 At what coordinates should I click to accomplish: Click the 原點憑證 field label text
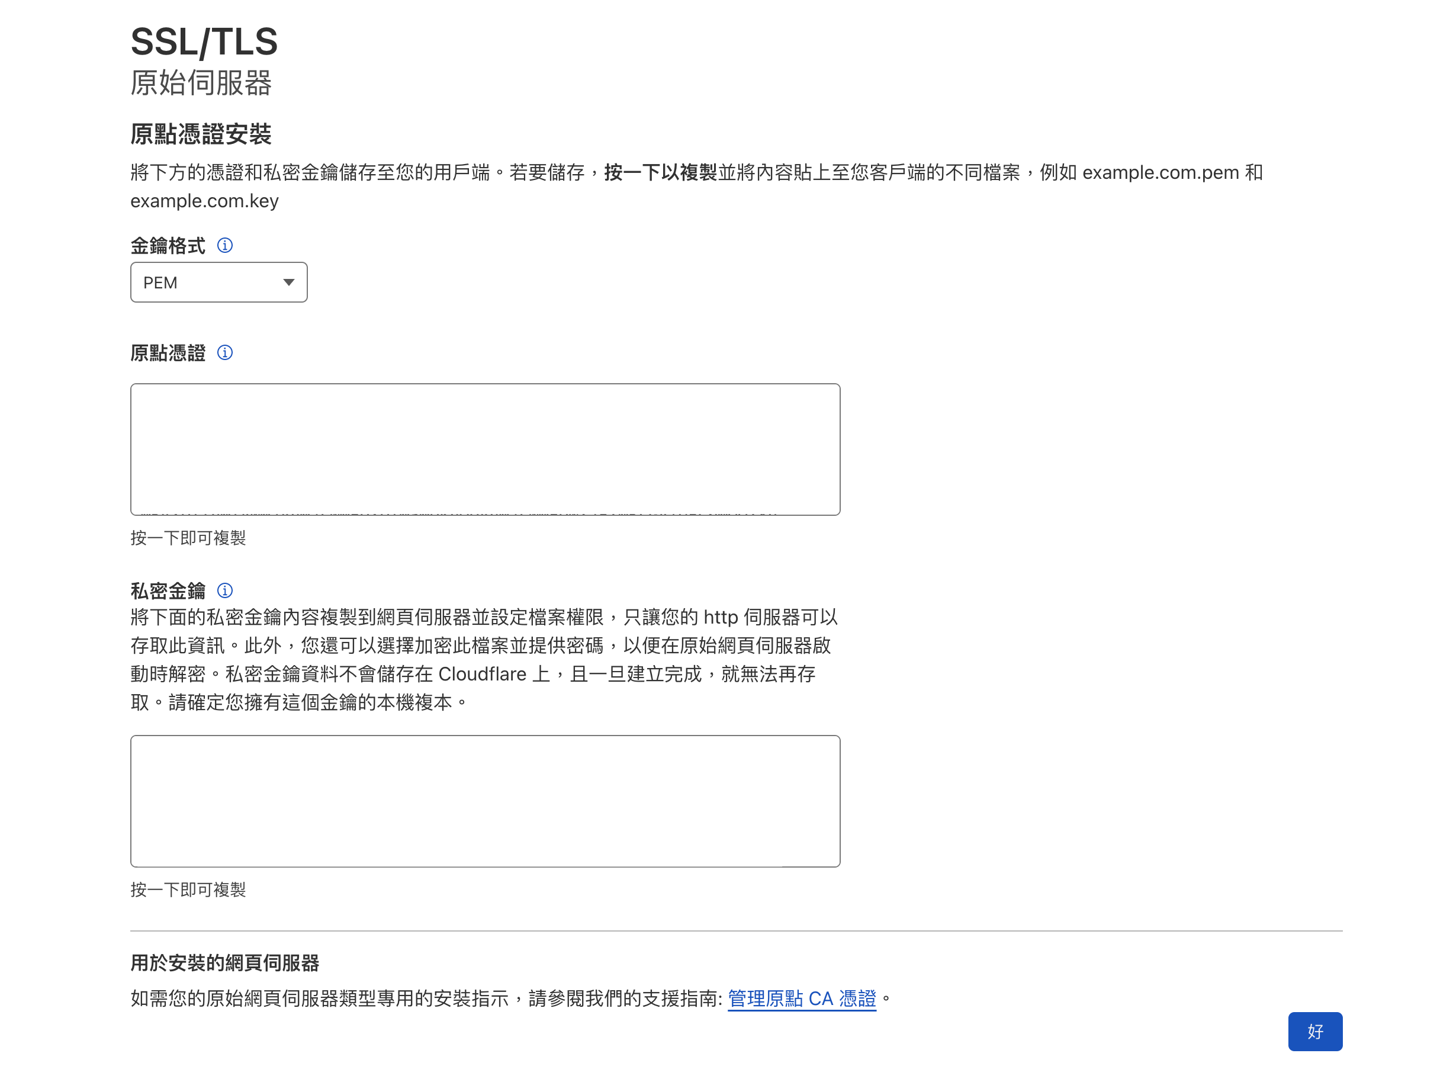168,353
